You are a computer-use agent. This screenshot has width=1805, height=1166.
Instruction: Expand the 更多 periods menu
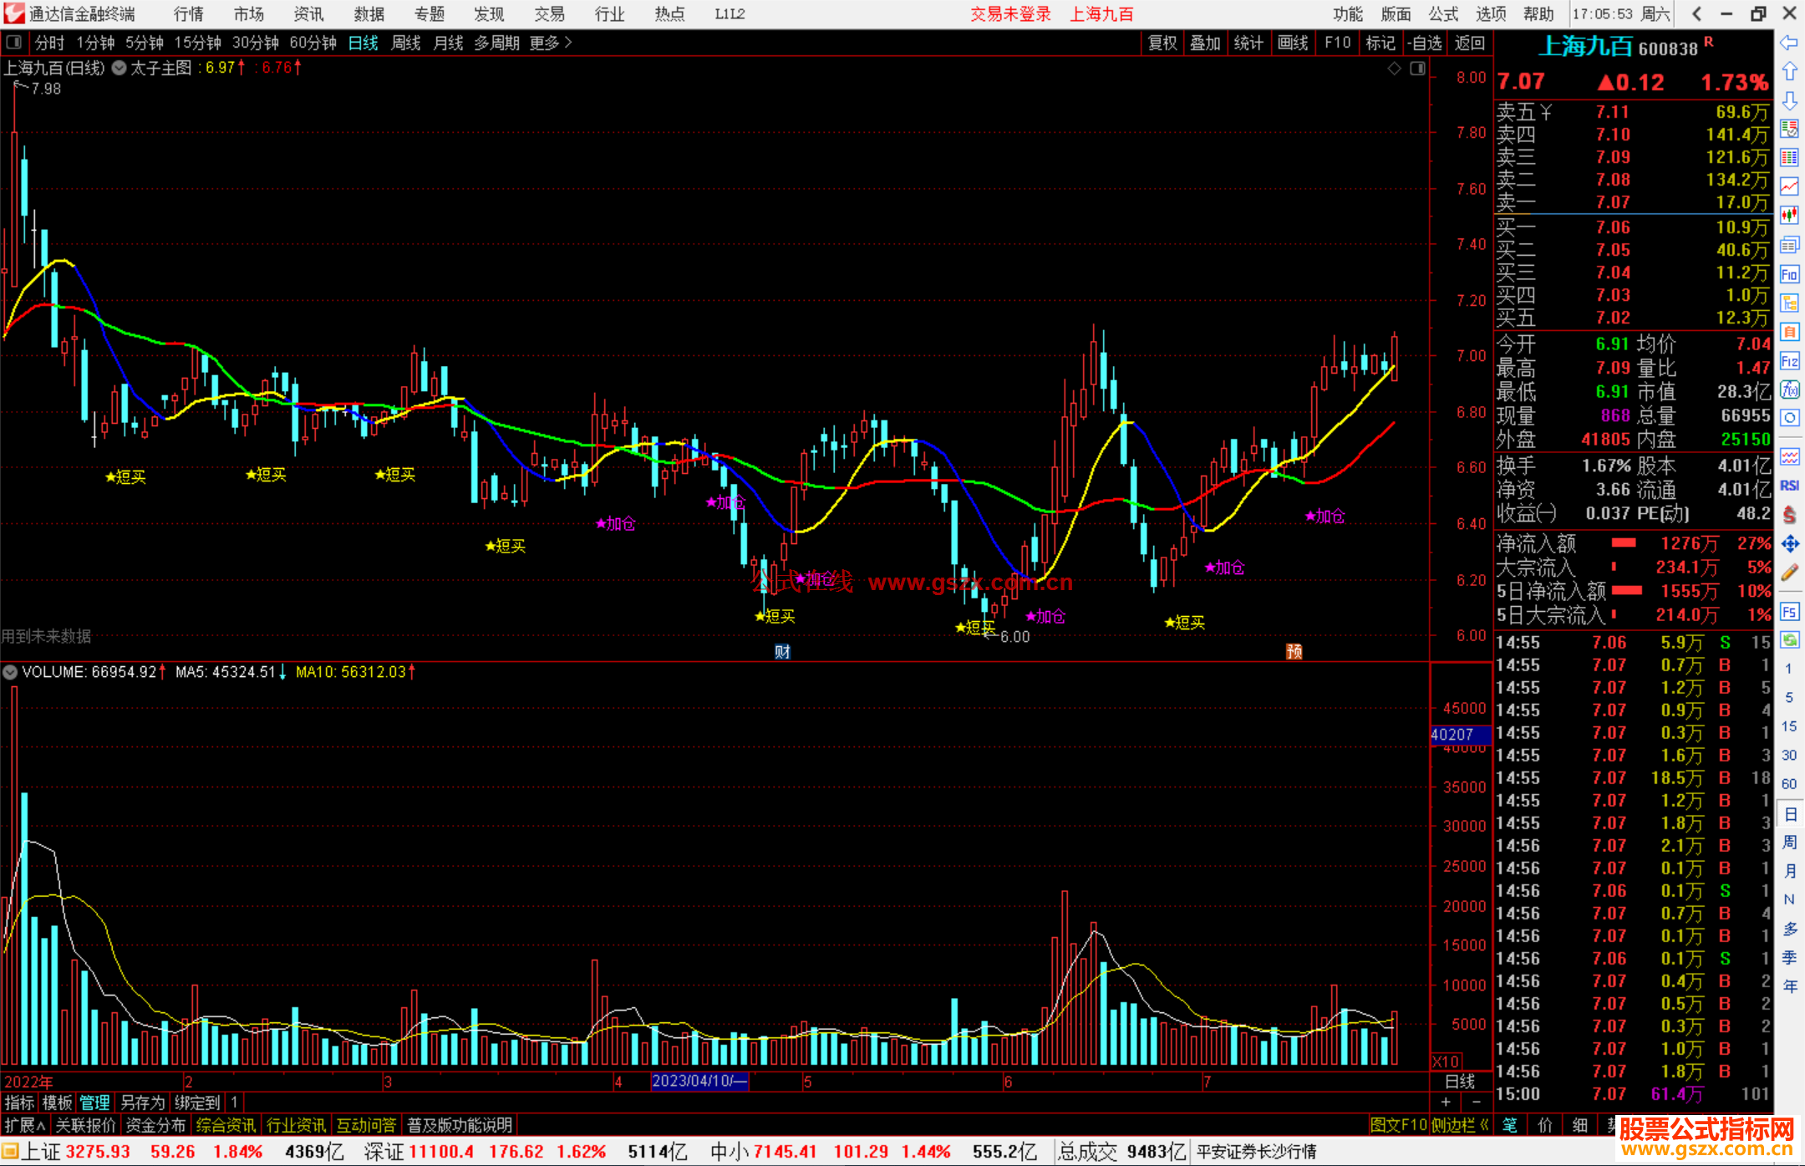pos(551,42)
